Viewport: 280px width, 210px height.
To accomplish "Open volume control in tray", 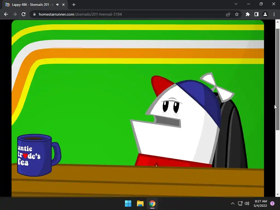I will [247, 203].
